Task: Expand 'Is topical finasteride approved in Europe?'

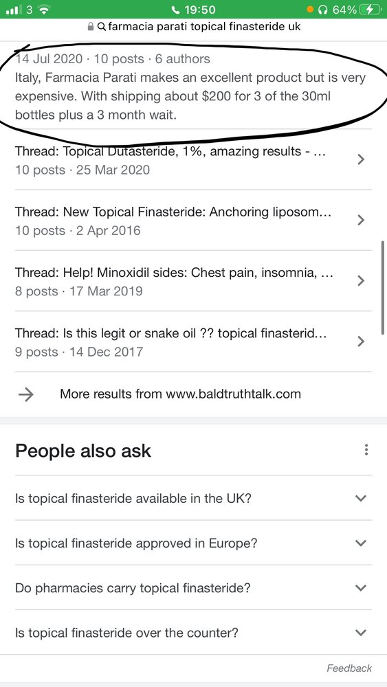Action: [193, 543]
